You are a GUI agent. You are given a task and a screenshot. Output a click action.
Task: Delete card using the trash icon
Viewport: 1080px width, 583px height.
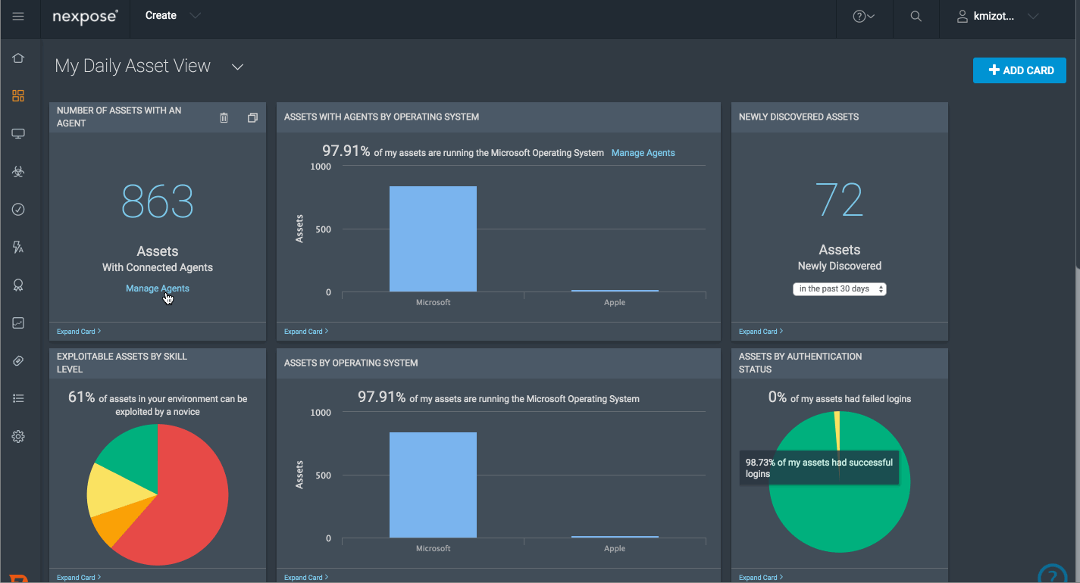pos(224,117)
